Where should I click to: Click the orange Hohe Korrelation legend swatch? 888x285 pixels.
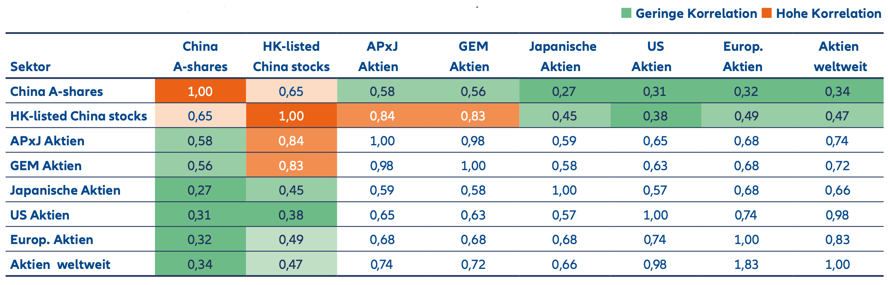point(767,13)
